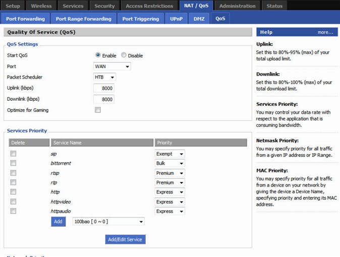Open priority dropdown for bittorrent (Bulk)
This screenshot has height=257, width=340.
point(170,163)
